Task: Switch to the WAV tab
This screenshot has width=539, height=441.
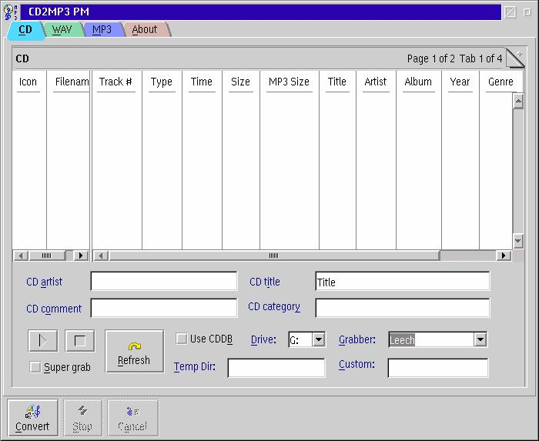Action: pos(62,29)
